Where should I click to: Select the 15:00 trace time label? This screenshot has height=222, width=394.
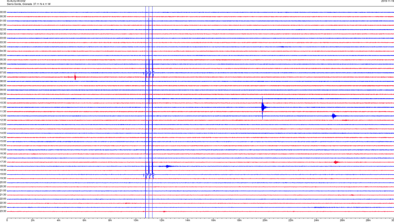[x=3, y=141]
